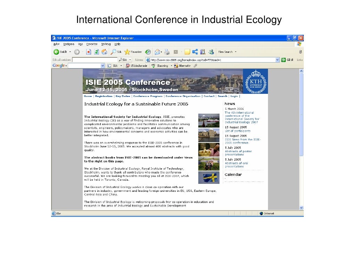
Task: Click the blue network share icon
Action: pos(195,52)
